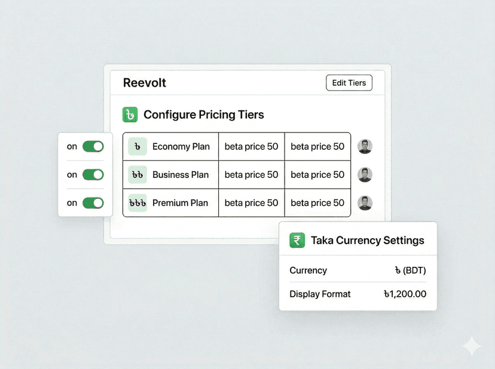The width and height of the screenshot is (495, 369).
Task: Click the green rupee icon in Taka Currency Settings
Action: coord(297,240)
